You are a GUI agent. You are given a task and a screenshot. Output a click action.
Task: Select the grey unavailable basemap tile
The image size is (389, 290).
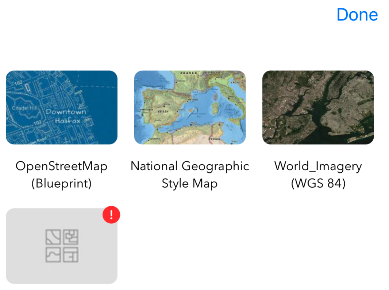pos(36,270)
